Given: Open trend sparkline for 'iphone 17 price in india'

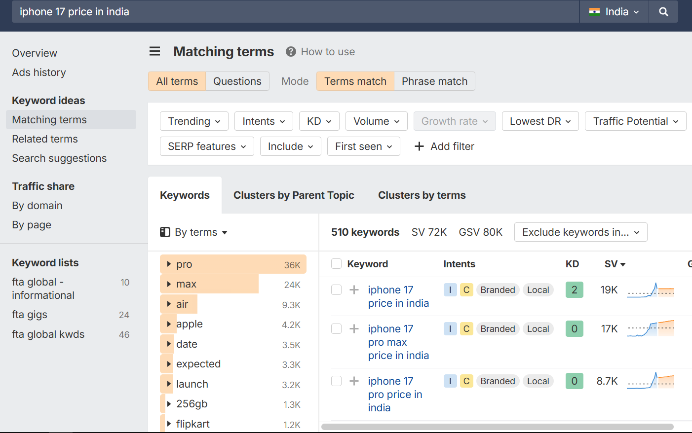Looking at the screenshot, I should 651,290.
